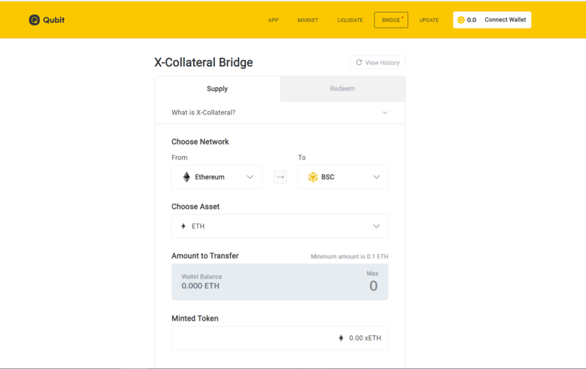Image resolution: width=586 pixels, height=369 pixels.
Task: Click the Connect Wallet button
Action: (505, 20)
